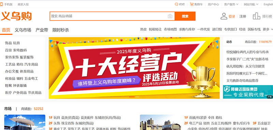Open the 咚咚 chat bubble icon
This screenshot has height=130, width=273.
click(176, 4)
